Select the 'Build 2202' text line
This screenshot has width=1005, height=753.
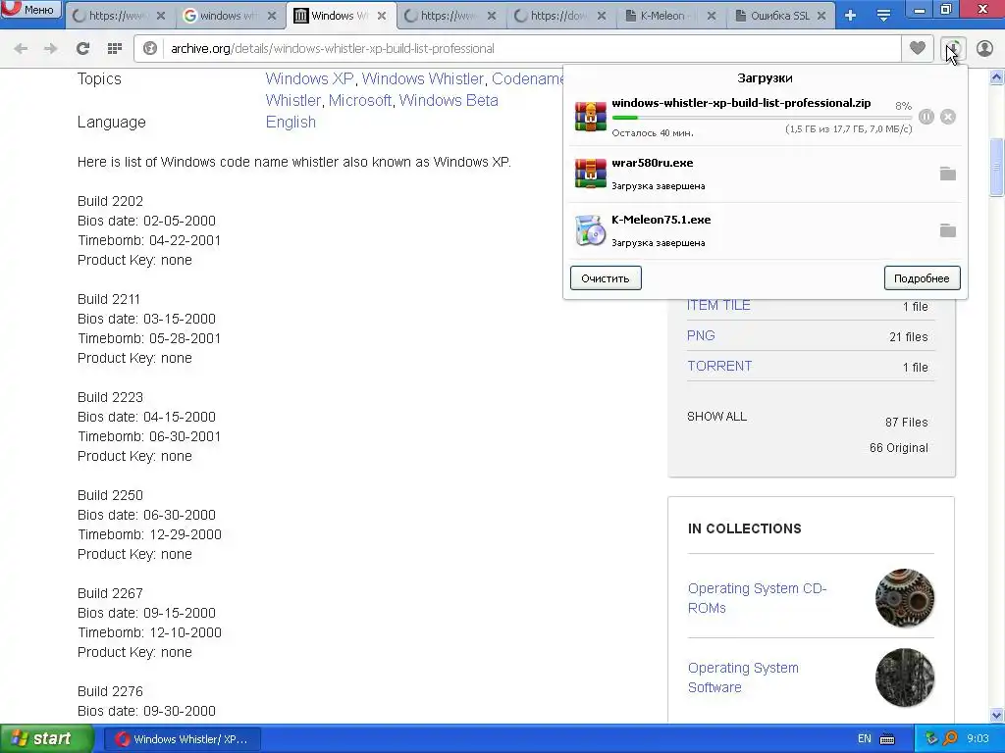pos(110,201)
